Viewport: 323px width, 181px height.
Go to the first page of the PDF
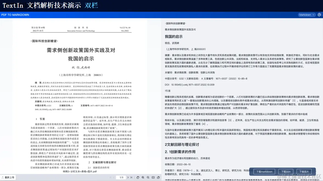[x=110, y=177]
